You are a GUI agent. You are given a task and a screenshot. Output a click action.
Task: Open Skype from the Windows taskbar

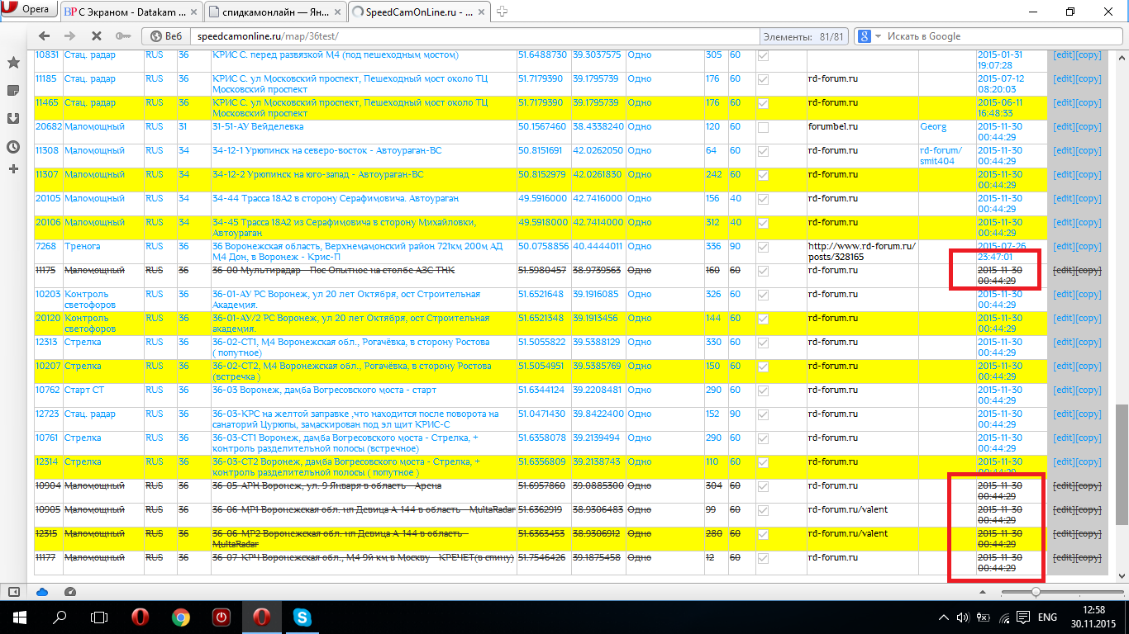pos(302,617)
